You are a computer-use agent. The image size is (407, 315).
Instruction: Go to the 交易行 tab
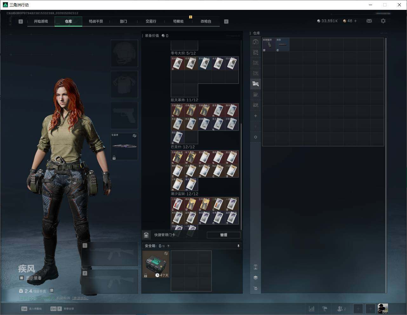[151, 21]
